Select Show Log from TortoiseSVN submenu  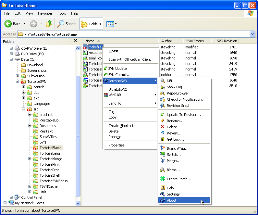[x=174, y=87]
